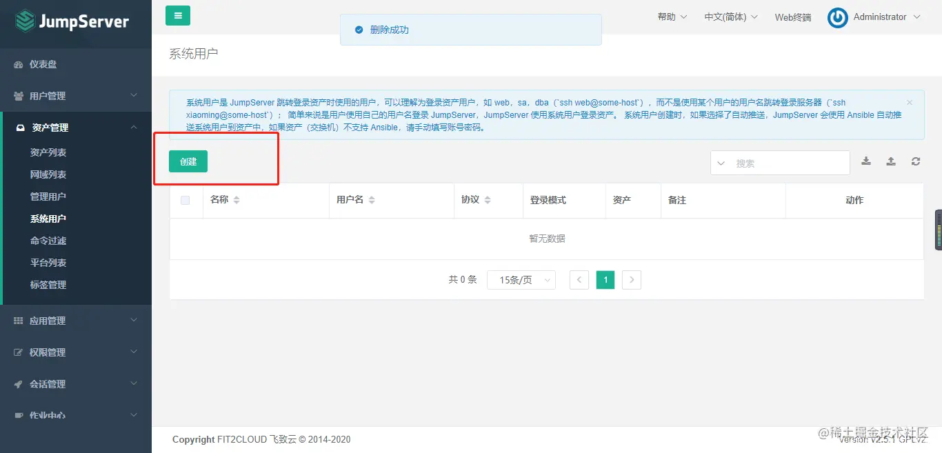Open 资产列表 asset list
The width and height of the screenshot is (942, 453).
point(48,152)
